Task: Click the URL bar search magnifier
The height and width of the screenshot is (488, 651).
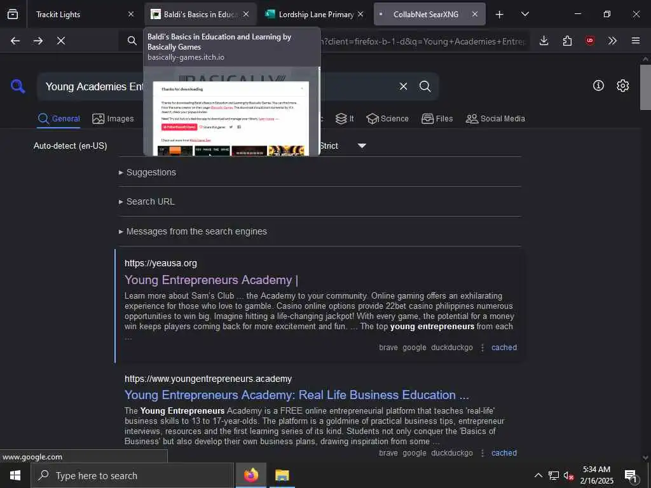Action: click(x=132, y=41)
